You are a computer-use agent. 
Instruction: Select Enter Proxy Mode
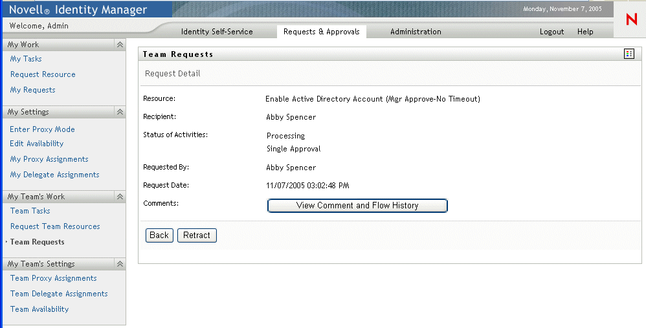[x=43, y=129]
